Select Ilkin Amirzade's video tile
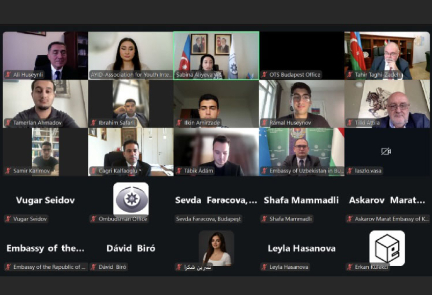Viewport: 432px width, 295px height. click(216, 104)
